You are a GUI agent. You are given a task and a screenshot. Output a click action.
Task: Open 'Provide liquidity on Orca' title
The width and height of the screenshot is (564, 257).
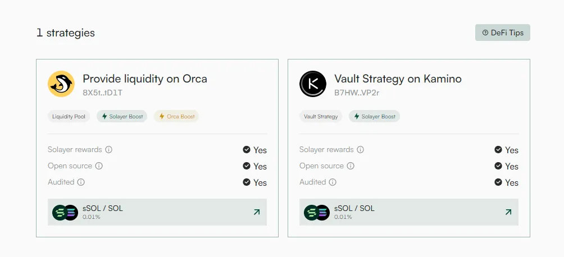click(x=145, y=79)
